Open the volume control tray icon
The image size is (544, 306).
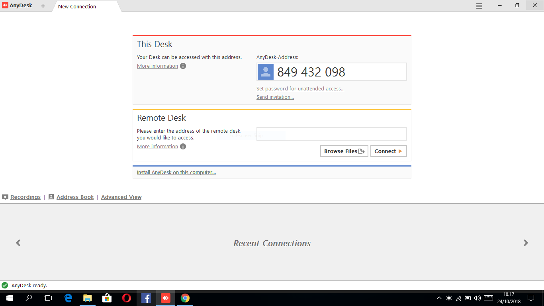[477, 298]
